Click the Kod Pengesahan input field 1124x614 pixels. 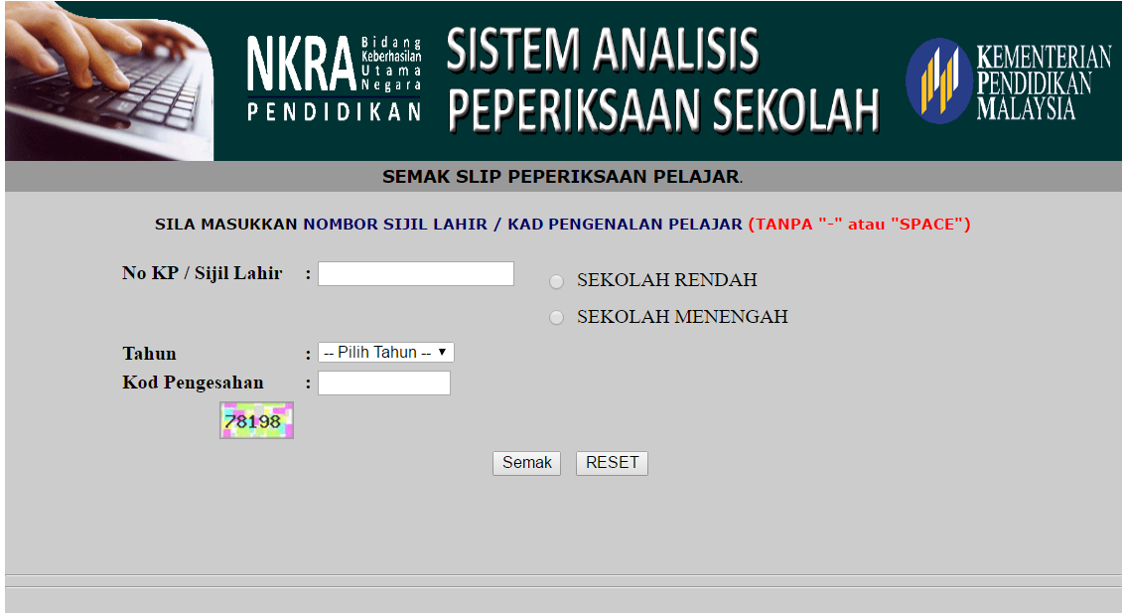click(x=384, y=384)
